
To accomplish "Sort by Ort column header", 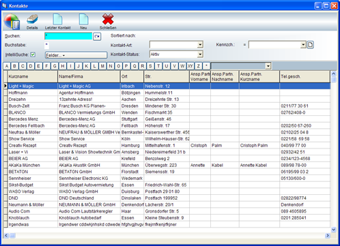I will coord(132,76).
